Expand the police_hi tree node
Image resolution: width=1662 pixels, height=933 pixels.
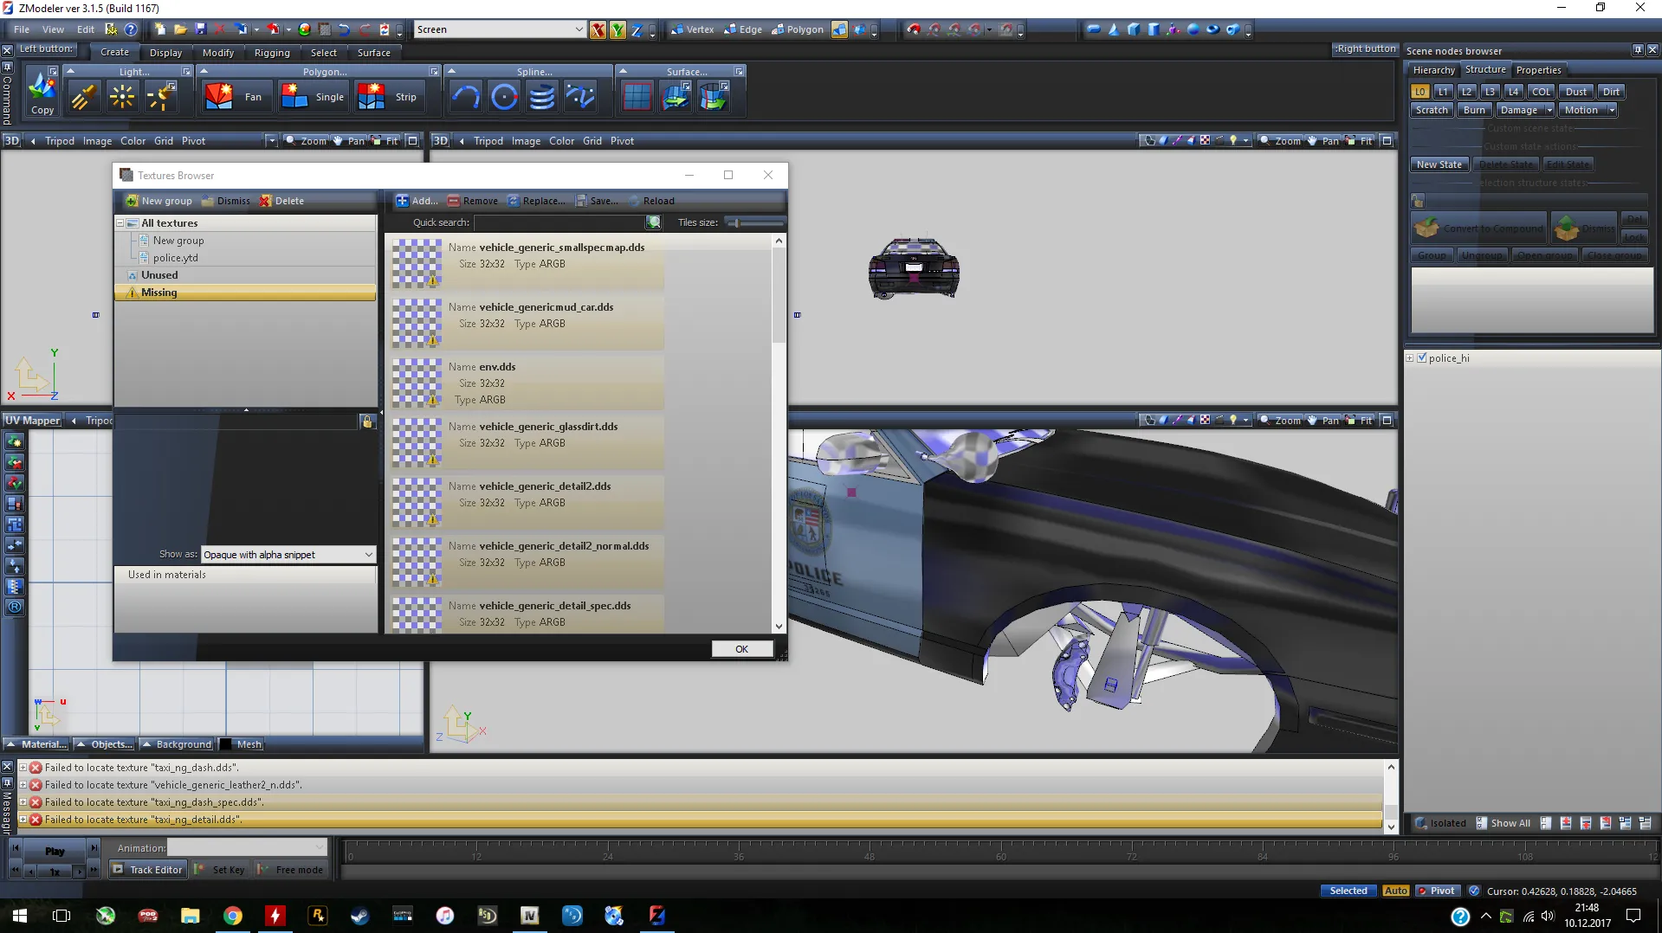1410,357
